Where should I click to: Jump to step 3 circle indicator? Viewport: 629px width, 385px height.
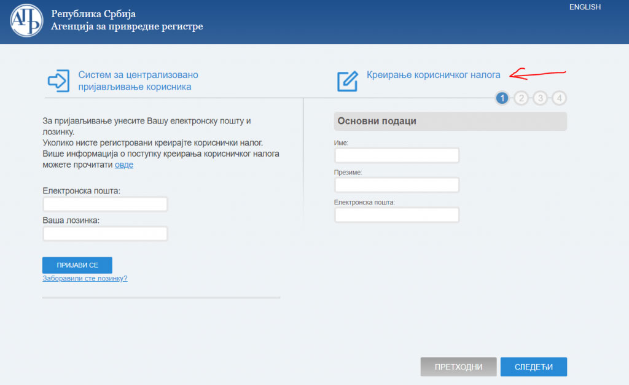540,98
